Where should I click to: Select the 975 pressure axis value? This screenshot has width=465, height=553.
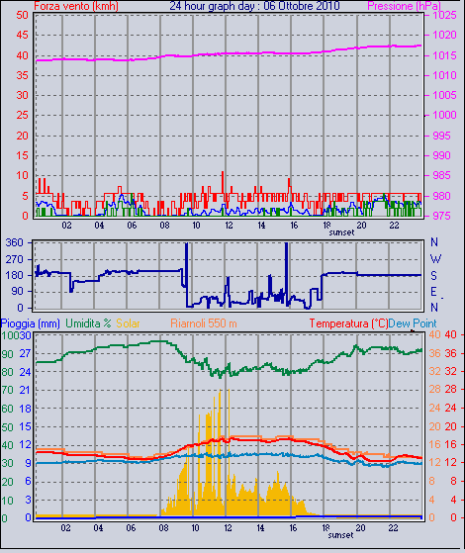441,216
